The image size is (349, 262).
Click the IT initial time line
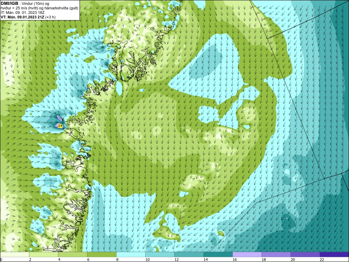[x=22, y=13]
